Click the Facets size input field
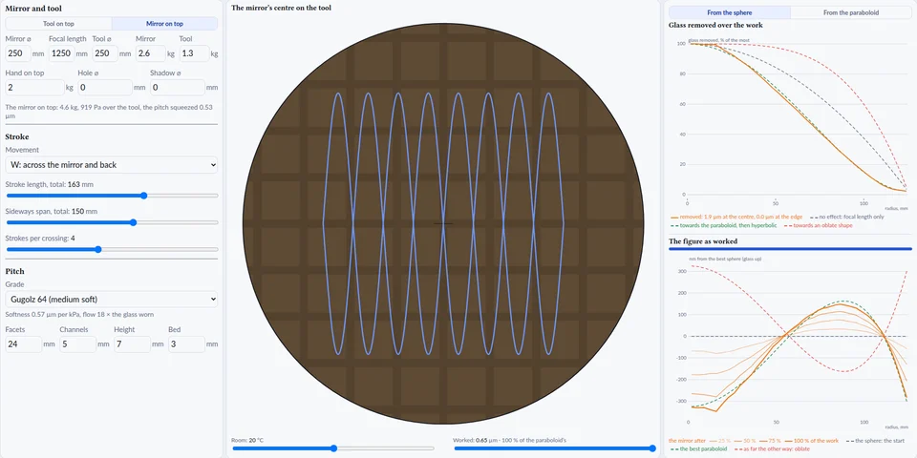This screenshot has width=917, height=458. [x=23, y=344]
